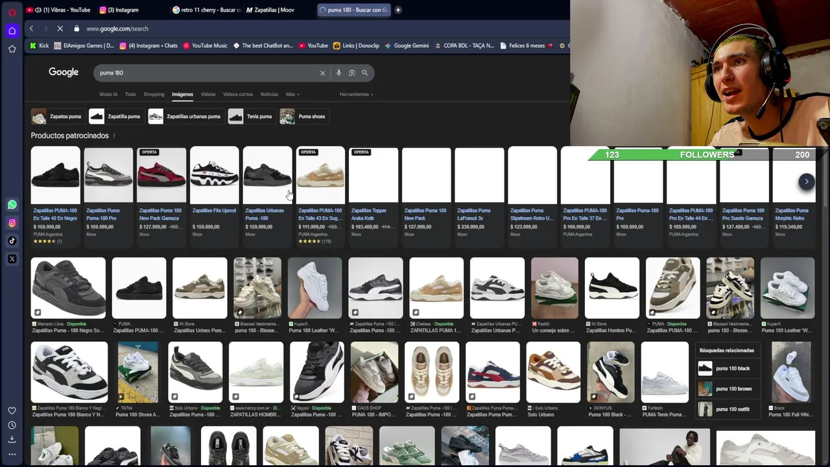830x467 pixels.
Task: Open Zapatillas Topper Araka Kolk product
Action: (x=373, y=197)
